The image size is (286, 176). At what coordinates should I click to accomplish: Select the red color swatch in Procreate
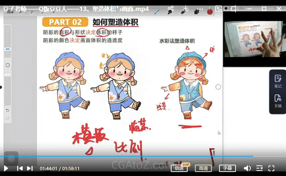210,12
